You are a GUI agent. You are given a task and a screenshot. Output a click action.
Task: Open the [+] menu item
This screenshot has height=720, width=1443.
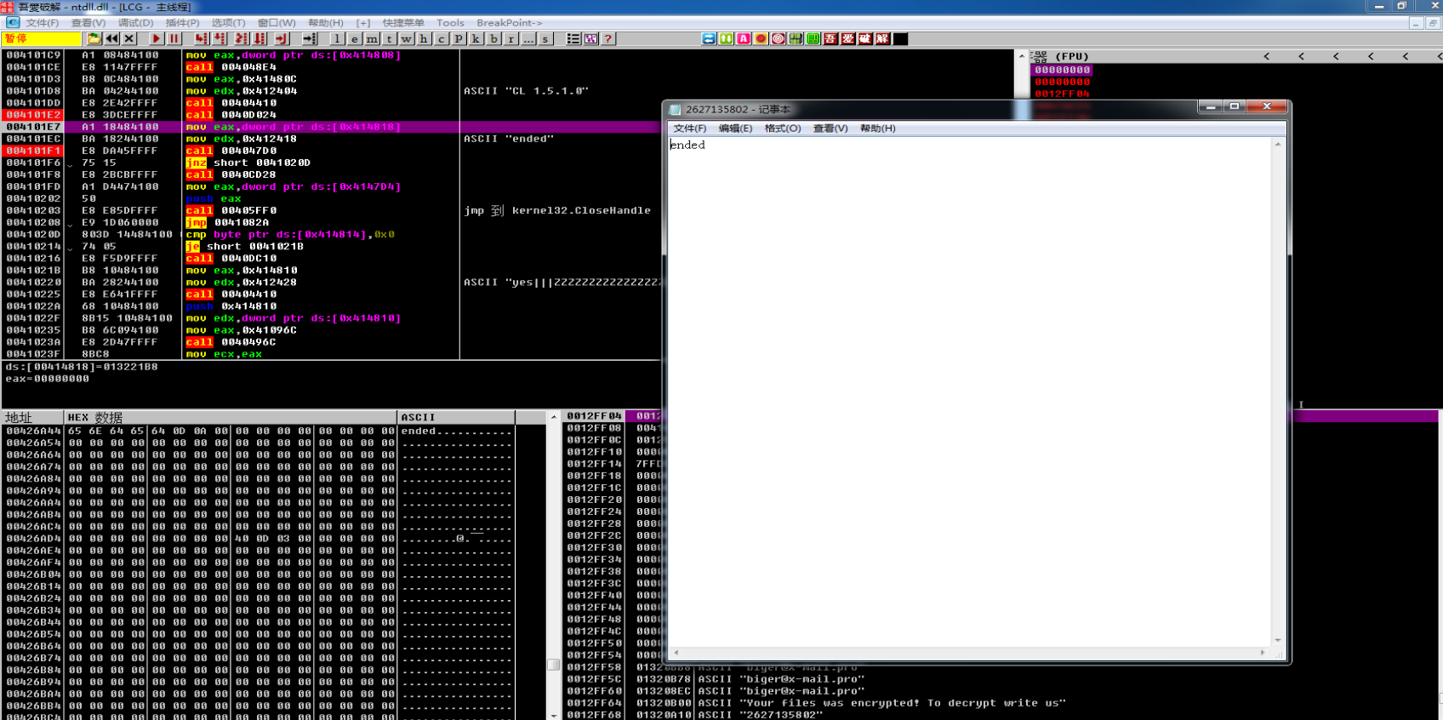pos(363,23)
